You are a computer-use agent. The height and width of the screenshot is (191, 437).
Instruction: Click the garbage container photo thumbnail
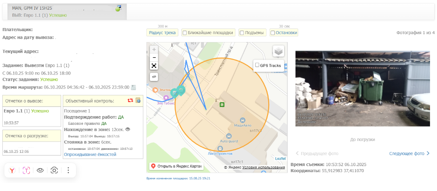tap(362, 88)
